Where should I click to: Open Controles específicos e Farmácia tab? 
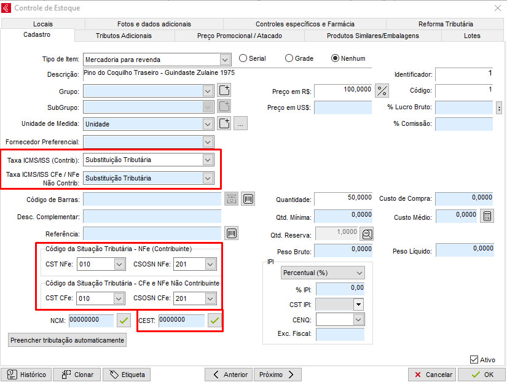(x=305, y=24)
